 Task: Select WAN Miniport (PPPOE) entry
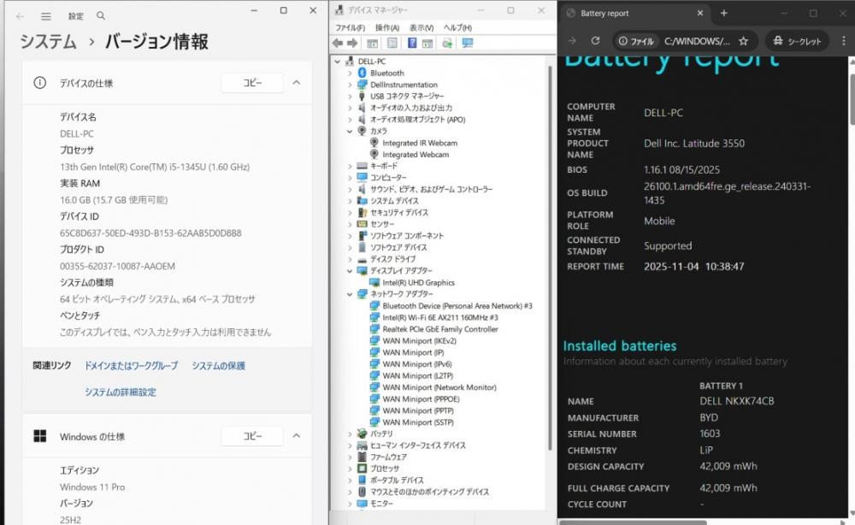click(421, 399)
